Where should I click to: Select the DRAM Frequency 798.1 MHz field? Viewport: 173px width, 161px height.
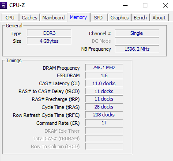coord(104,67)
